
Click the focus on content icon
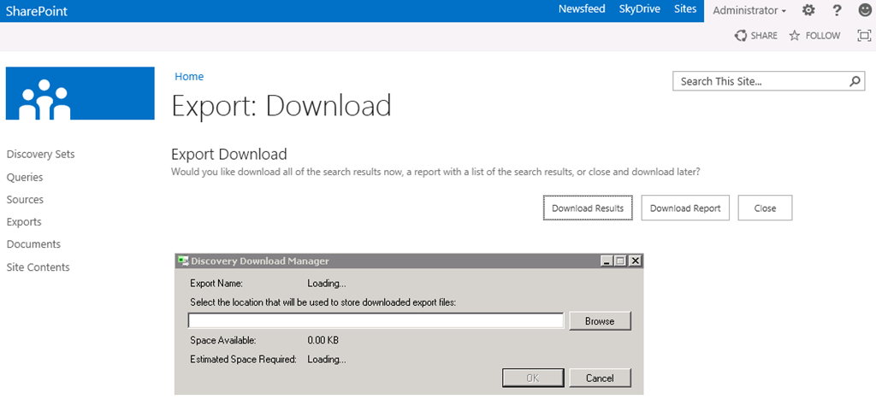(x=864, y=36)
